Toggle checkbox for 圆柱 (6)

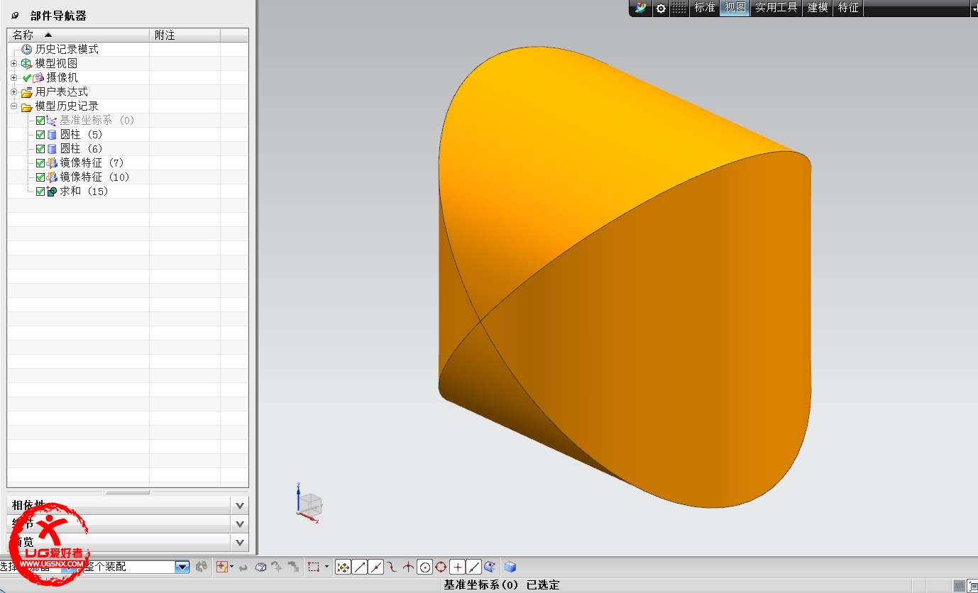point(40,149)
